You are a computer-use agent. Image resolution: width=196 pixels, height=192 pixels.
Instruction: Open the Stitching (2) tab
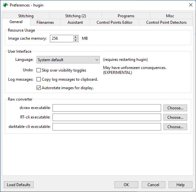tap(76, 16)
